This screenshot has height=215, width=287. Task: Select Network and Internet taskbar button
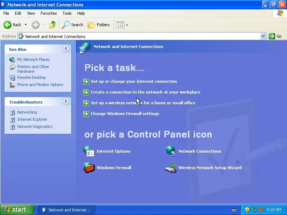pos(67,210)
